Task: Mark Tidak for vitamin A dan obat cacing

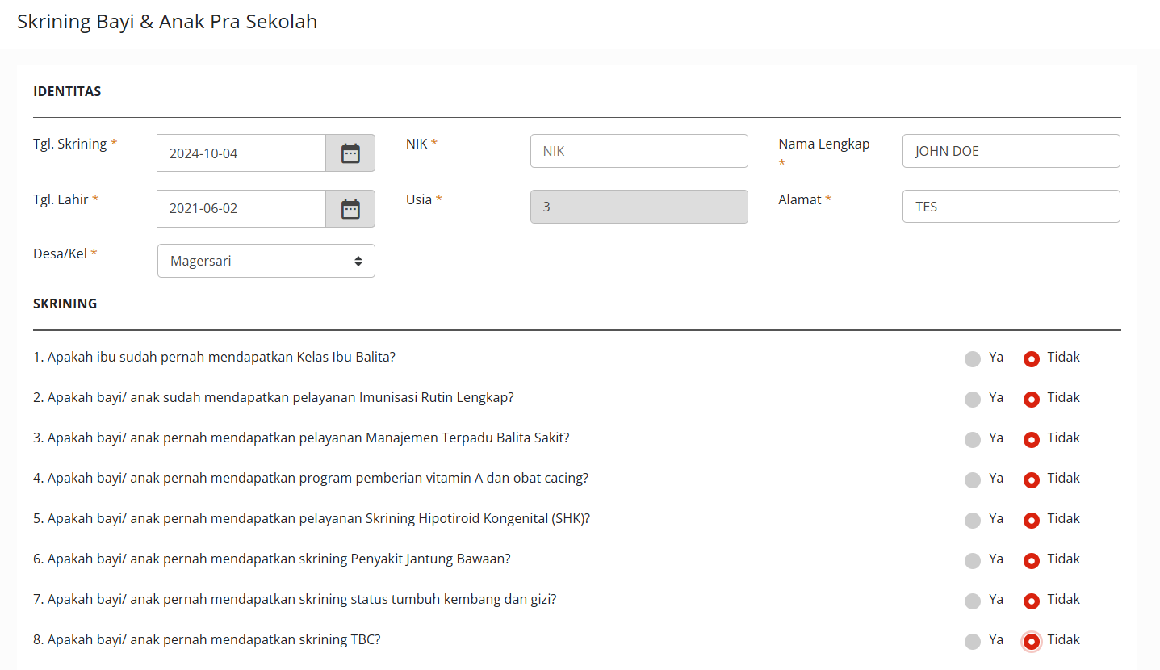Action: point(1031,479)
